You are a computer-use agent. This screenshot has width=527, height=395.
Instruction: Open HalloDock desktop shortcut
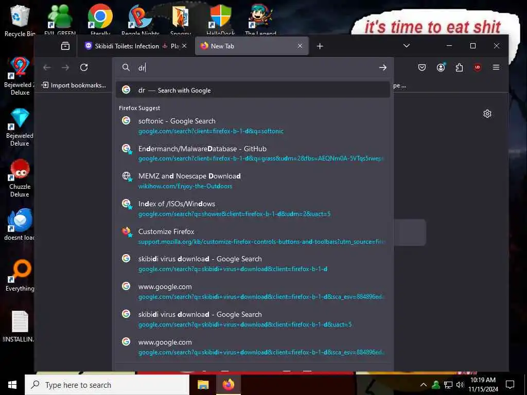click(220, 20)
